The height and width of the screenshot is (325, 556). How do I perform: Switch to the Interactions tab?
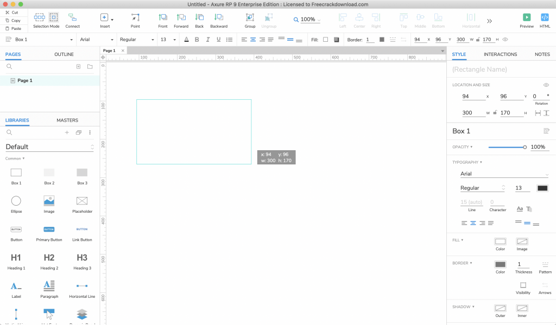[x=500, y=54]
